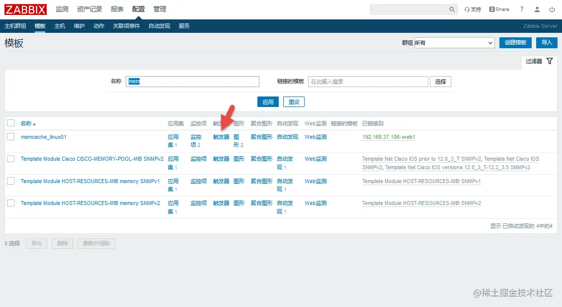
Task: Click the 创建模板 button
Action: 515,42
